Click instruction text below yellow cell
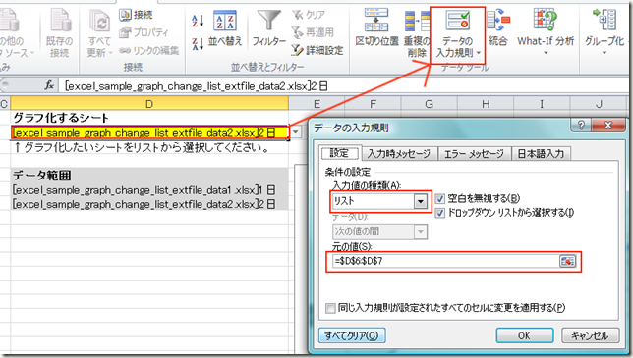This screenshot has height=358, width=633. [143, 147]
